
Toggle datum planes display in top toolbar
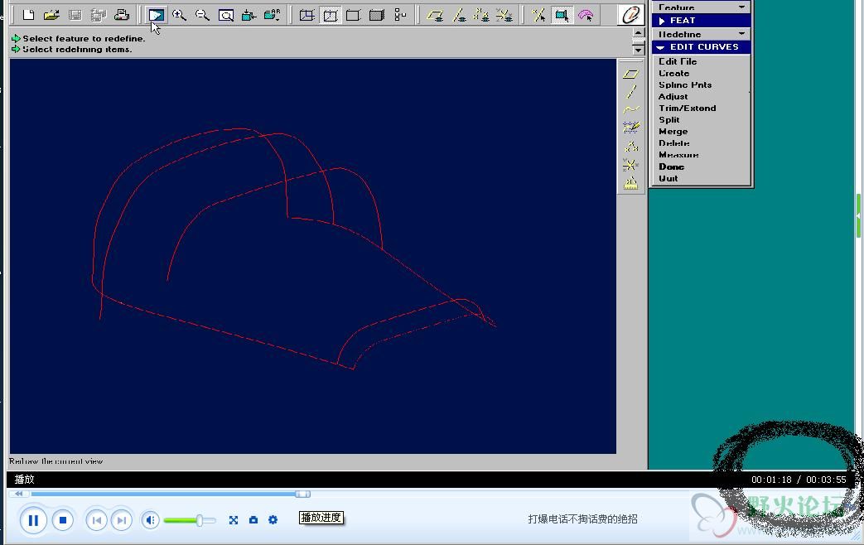[x=435, y=16]
